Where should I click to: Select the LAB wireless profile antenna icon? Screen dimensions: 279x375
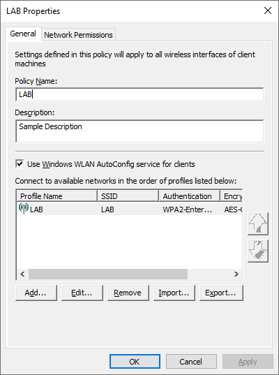click(x=24, y=209)
